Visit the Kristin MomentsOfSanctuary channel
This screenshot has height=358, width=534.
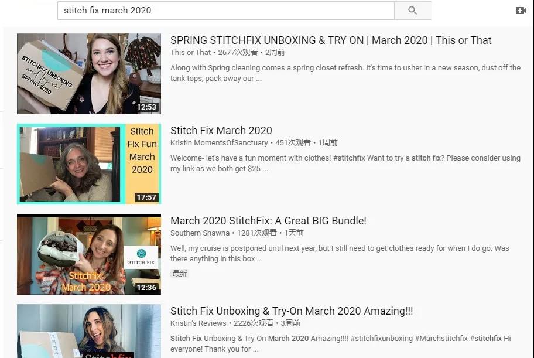pos(219,143)
